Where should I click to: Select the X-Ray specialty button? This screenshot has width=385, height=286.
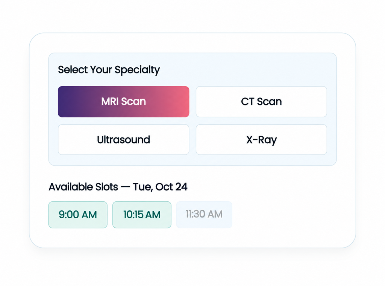coord(261,140)
